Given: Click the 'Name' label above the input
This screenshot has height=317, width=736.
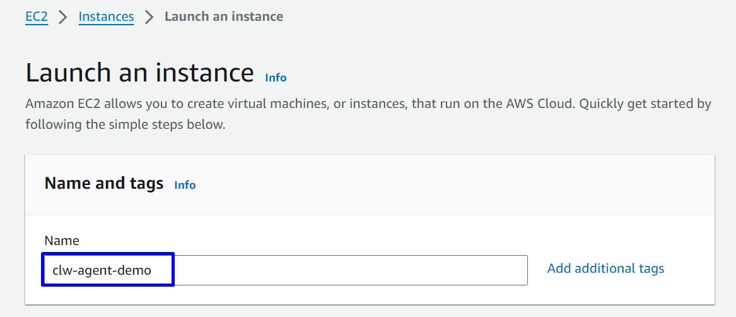Looking at the screenshot, I should [x=62, y=241].
